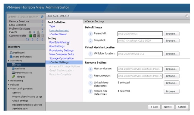Open Registered Desktop Sources
This screenshot has height=115, width=194.
27,105
